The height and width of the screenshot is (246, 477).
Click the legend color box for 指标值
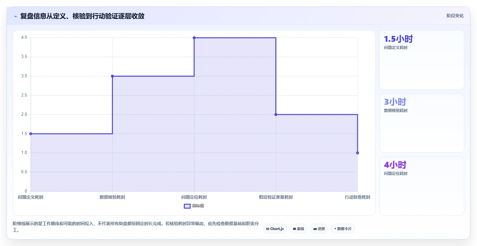click(187, 206)
